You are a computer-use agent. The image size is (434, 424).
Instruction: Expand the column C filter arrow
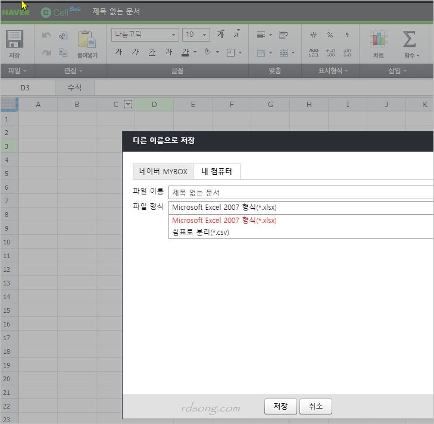pyautogui.click(x=127, y=105)
